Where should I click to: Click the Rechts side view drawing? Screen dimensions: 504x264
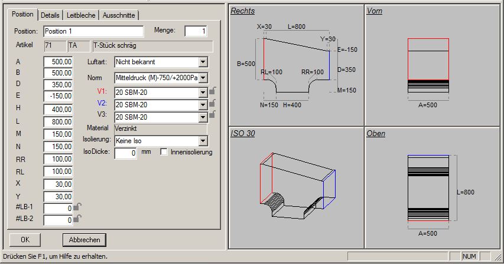coord(295,64)
